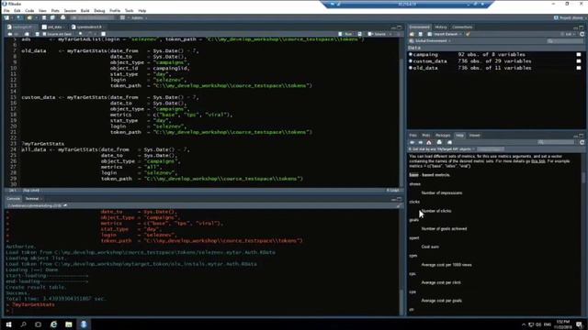Select the Environment tab
This screenshot has height=330, width=588.
419,27
